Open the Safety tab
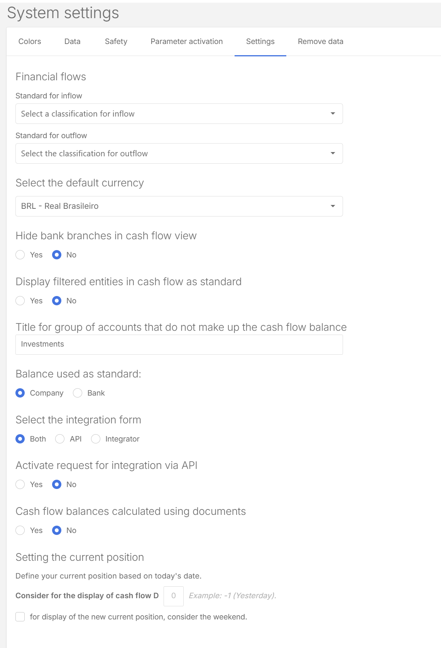Viewport: 441px width, 648px height. 116,42
